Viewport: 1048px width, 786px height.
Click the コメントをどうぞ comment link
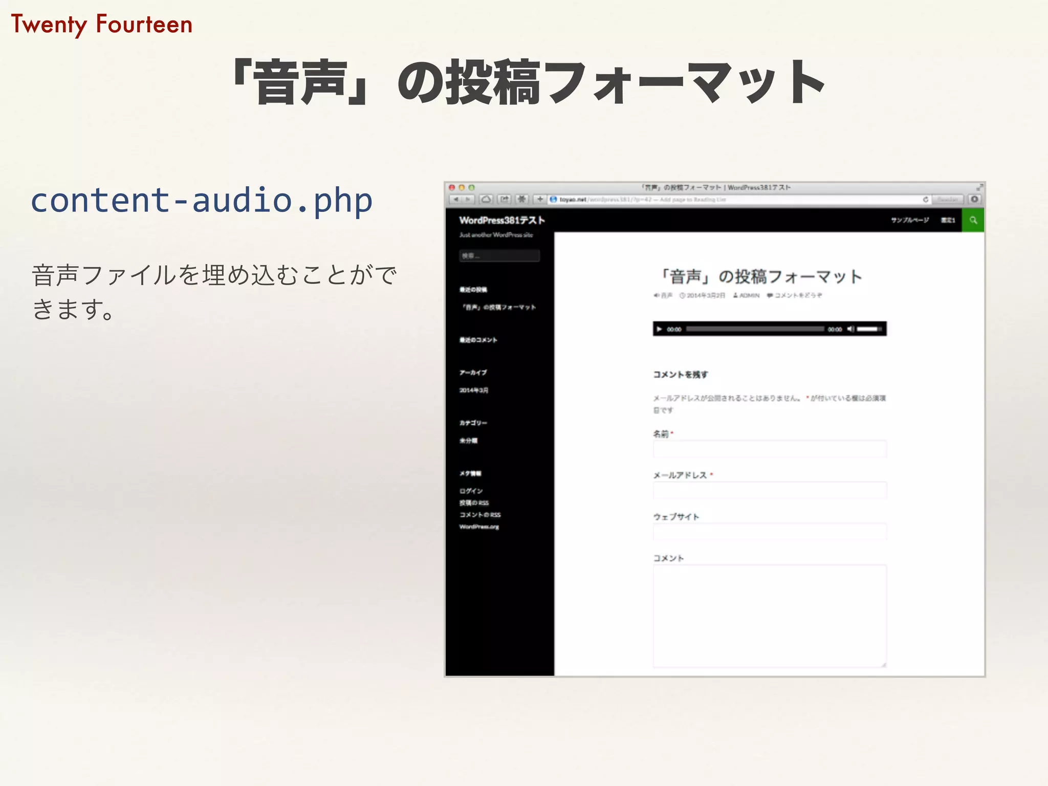click(794, 295)
